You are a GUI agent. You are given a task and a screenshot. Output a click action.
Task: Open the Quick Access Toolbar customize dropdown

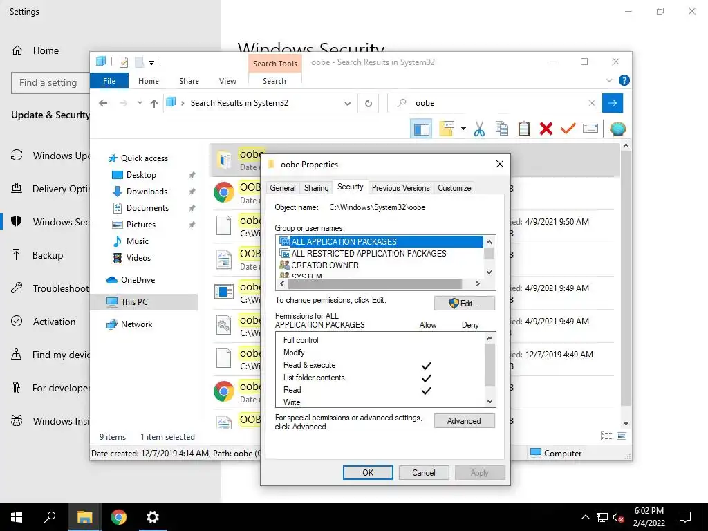click(x=151, y=62)
